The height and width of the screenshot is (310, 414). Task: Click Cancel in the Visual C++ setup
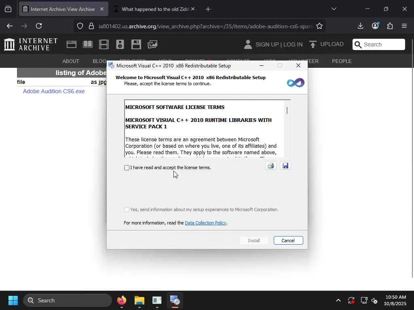point(288,241)
